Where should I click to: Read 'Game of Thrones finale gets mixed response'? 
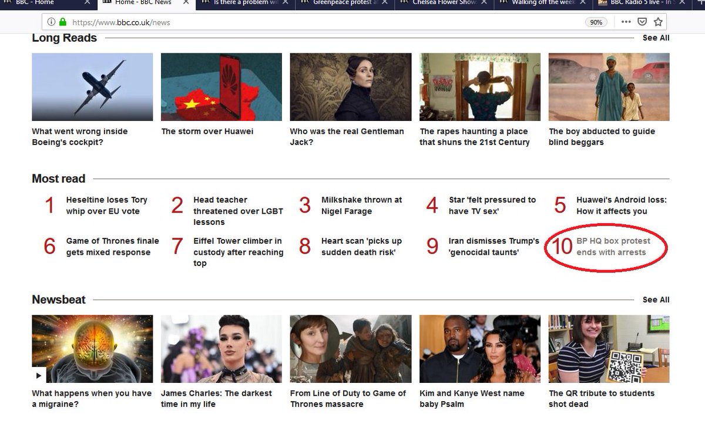pyautogui.click(x=113, y=247)
